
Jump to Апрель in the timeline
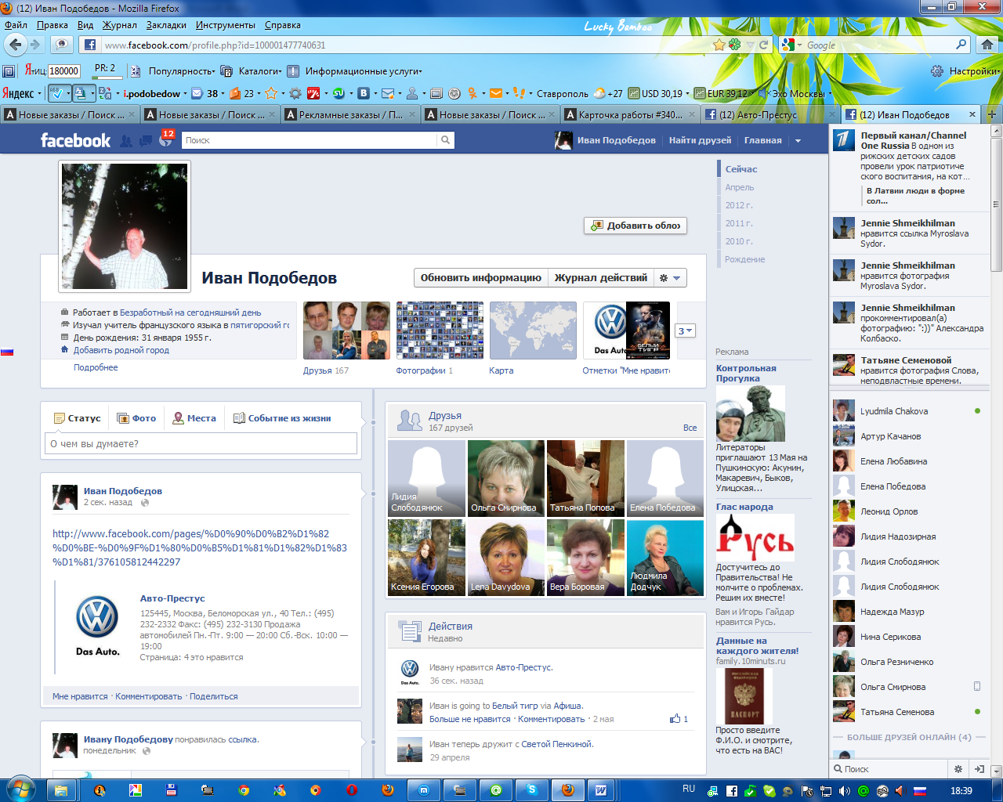coord(740,187)
